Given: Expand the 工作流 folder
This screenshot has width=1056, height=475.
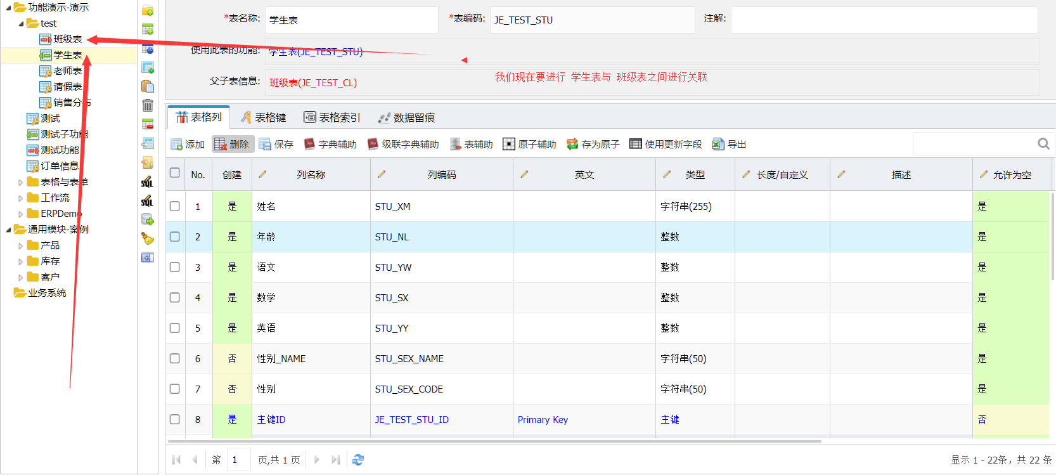Looking at the screenshot, I should pyautogui.click(x=21, y=198).
